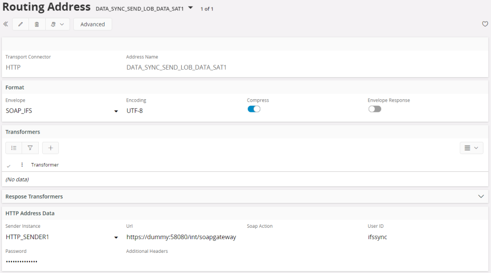The image size is (491, 273).
Task: Click the trash delete icon
Action: (x=37, y=25)
